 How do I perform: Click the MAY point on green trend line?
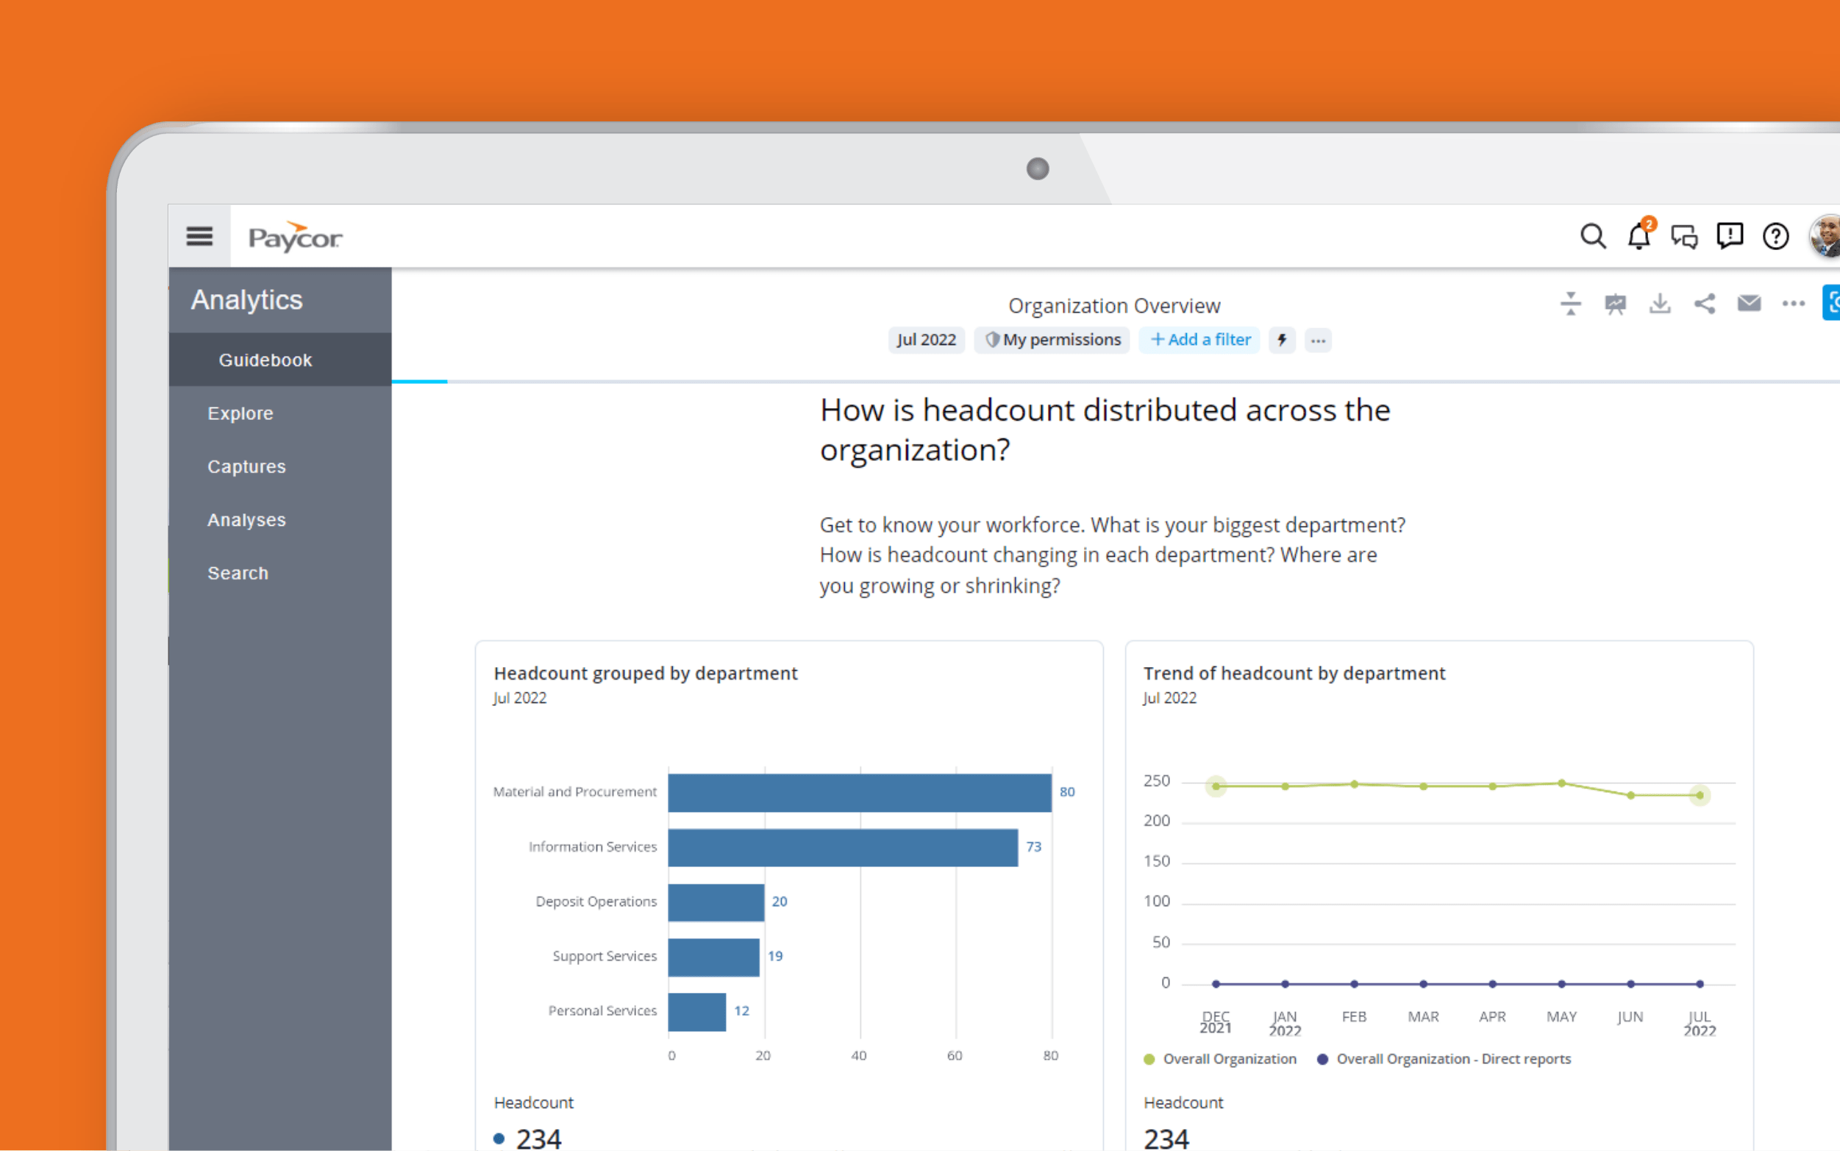click(1561, 783)
